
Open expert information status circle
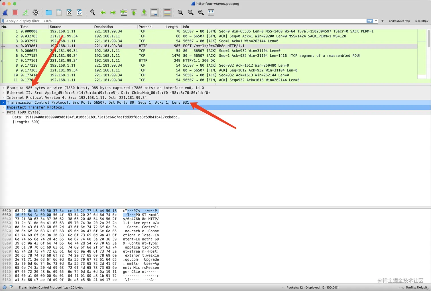pos(5,287)
